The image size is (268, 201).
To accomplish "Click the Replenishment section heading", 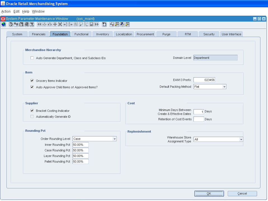I will (139, 131).
